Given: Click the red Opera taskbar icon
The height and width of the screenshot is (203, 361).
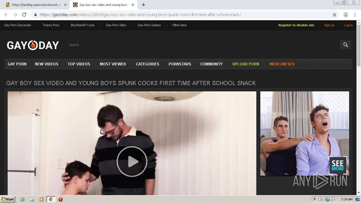Looking at the screenshot, I should 60,199.
